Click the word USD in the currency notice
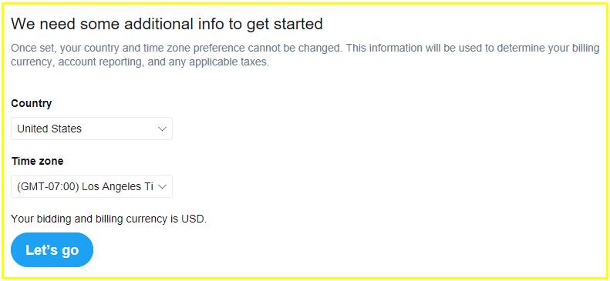This screenshot has width=610, height=281. (193, 219)
